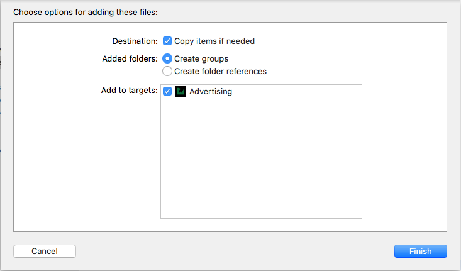
Task: Click gray dialog background between Cancel and Finish
Action: (235, 252)
